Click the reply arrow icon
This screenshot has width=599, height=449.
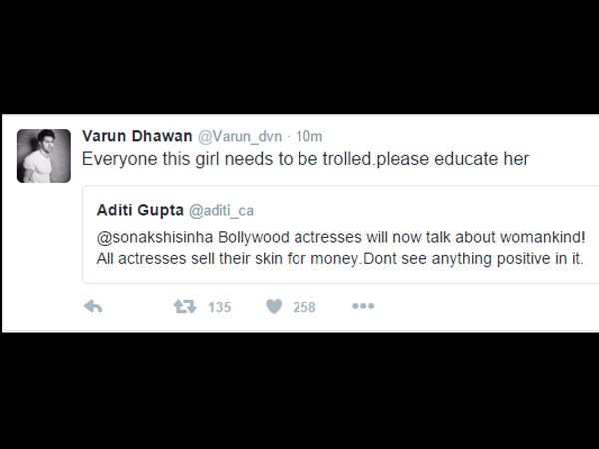(x=93, y=307)
